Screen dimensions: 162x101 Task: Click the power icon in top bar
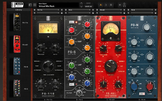(124, 4)
